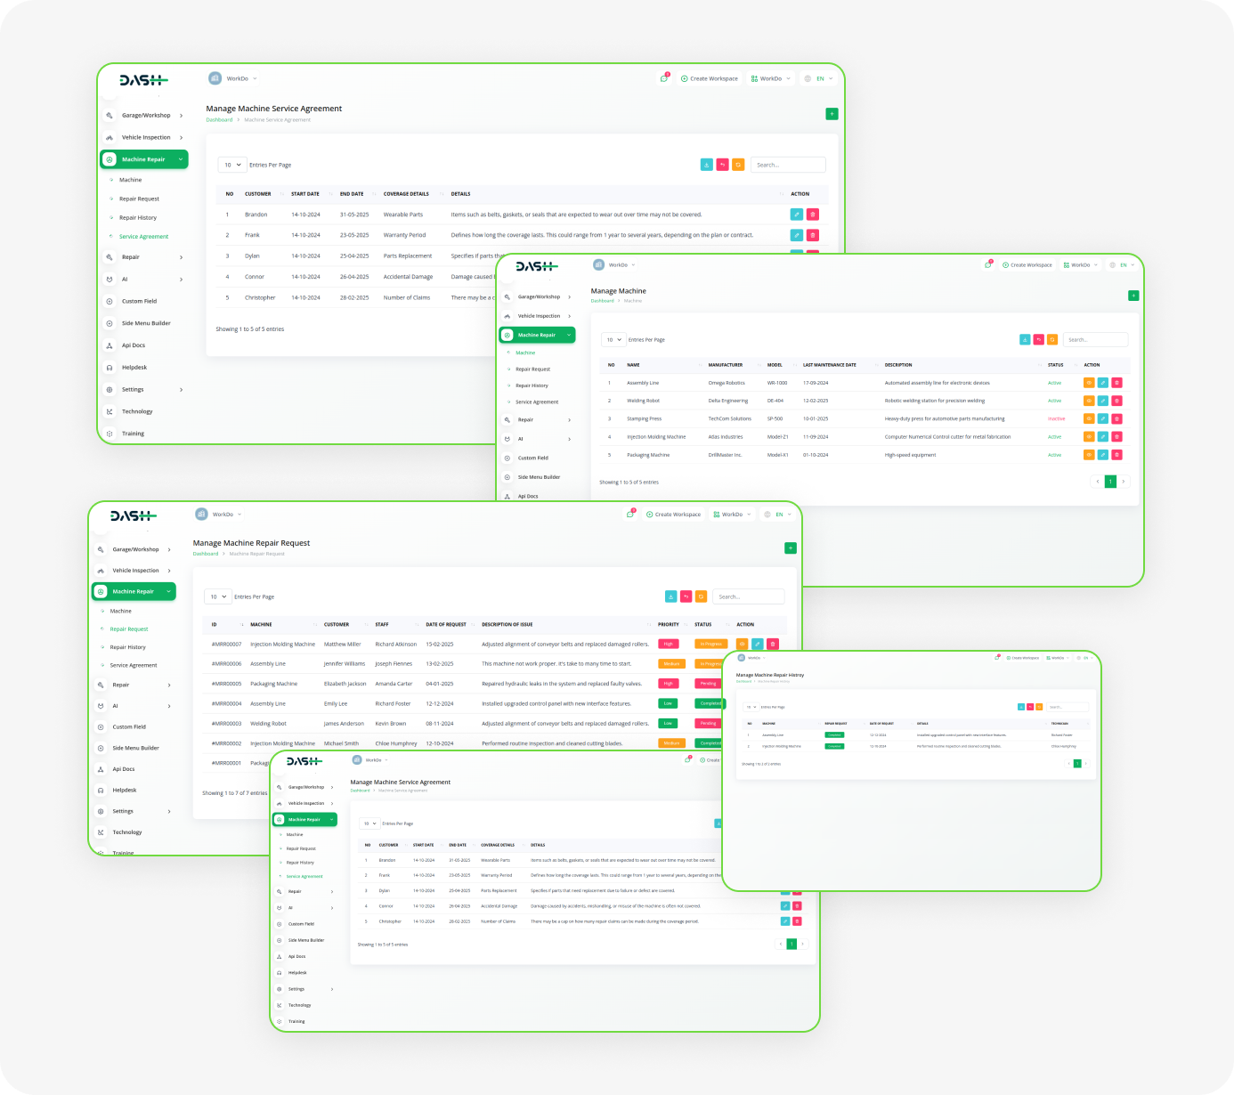The image size is (1234, 1095).
Task: Open Helpdesk in Repair Request sidebar
Action: pos(125,791)
